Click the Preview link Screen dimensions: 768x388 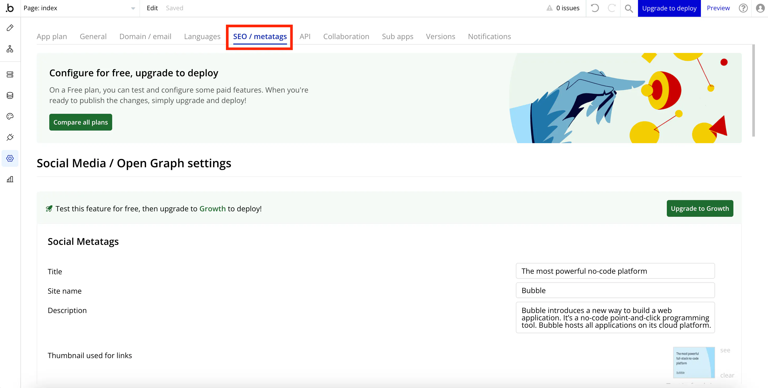[718, 8]
